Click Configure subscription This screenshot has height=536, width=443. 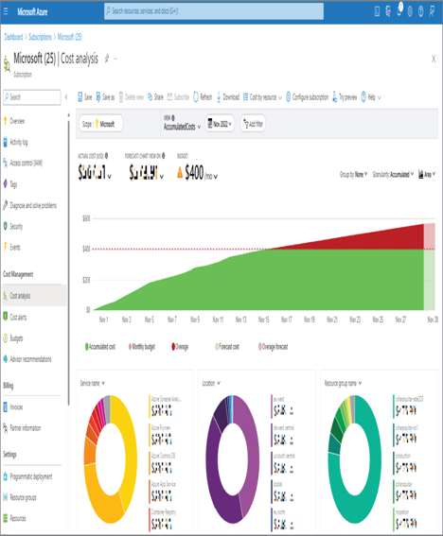coord(307,97)
